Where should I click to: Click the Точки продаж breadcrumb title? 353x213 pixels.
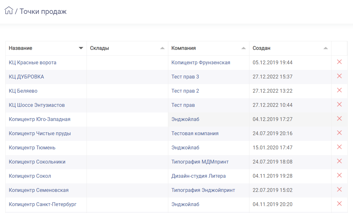43,11
